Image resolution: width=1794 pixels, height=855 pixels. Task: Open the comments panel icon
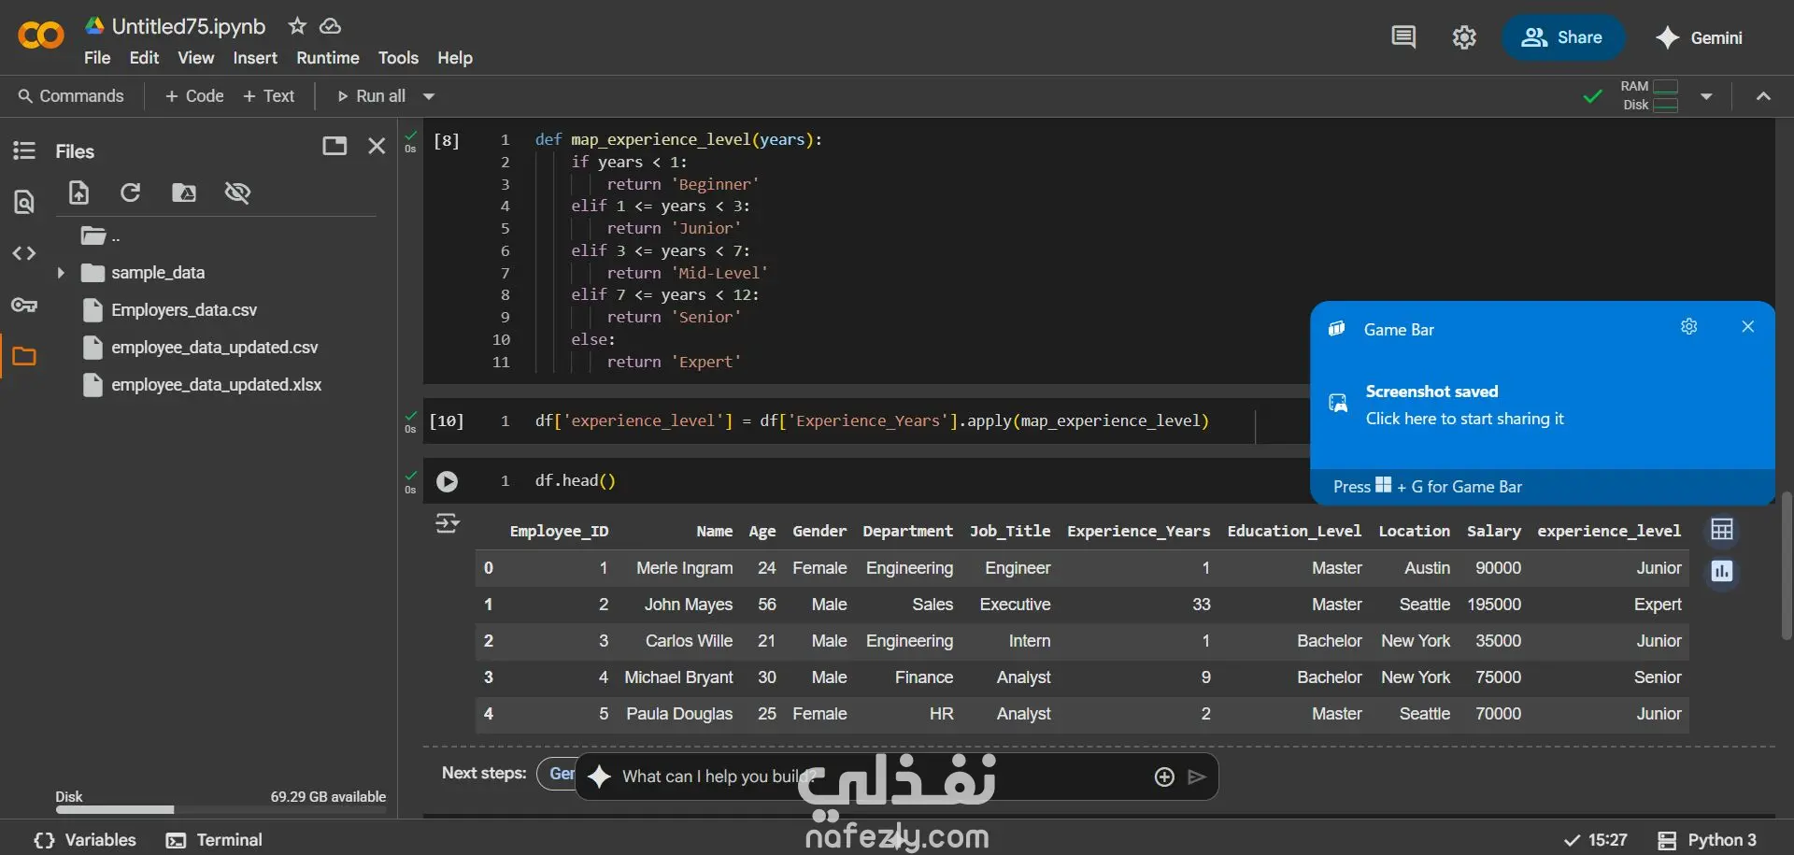click(1403, 37)
